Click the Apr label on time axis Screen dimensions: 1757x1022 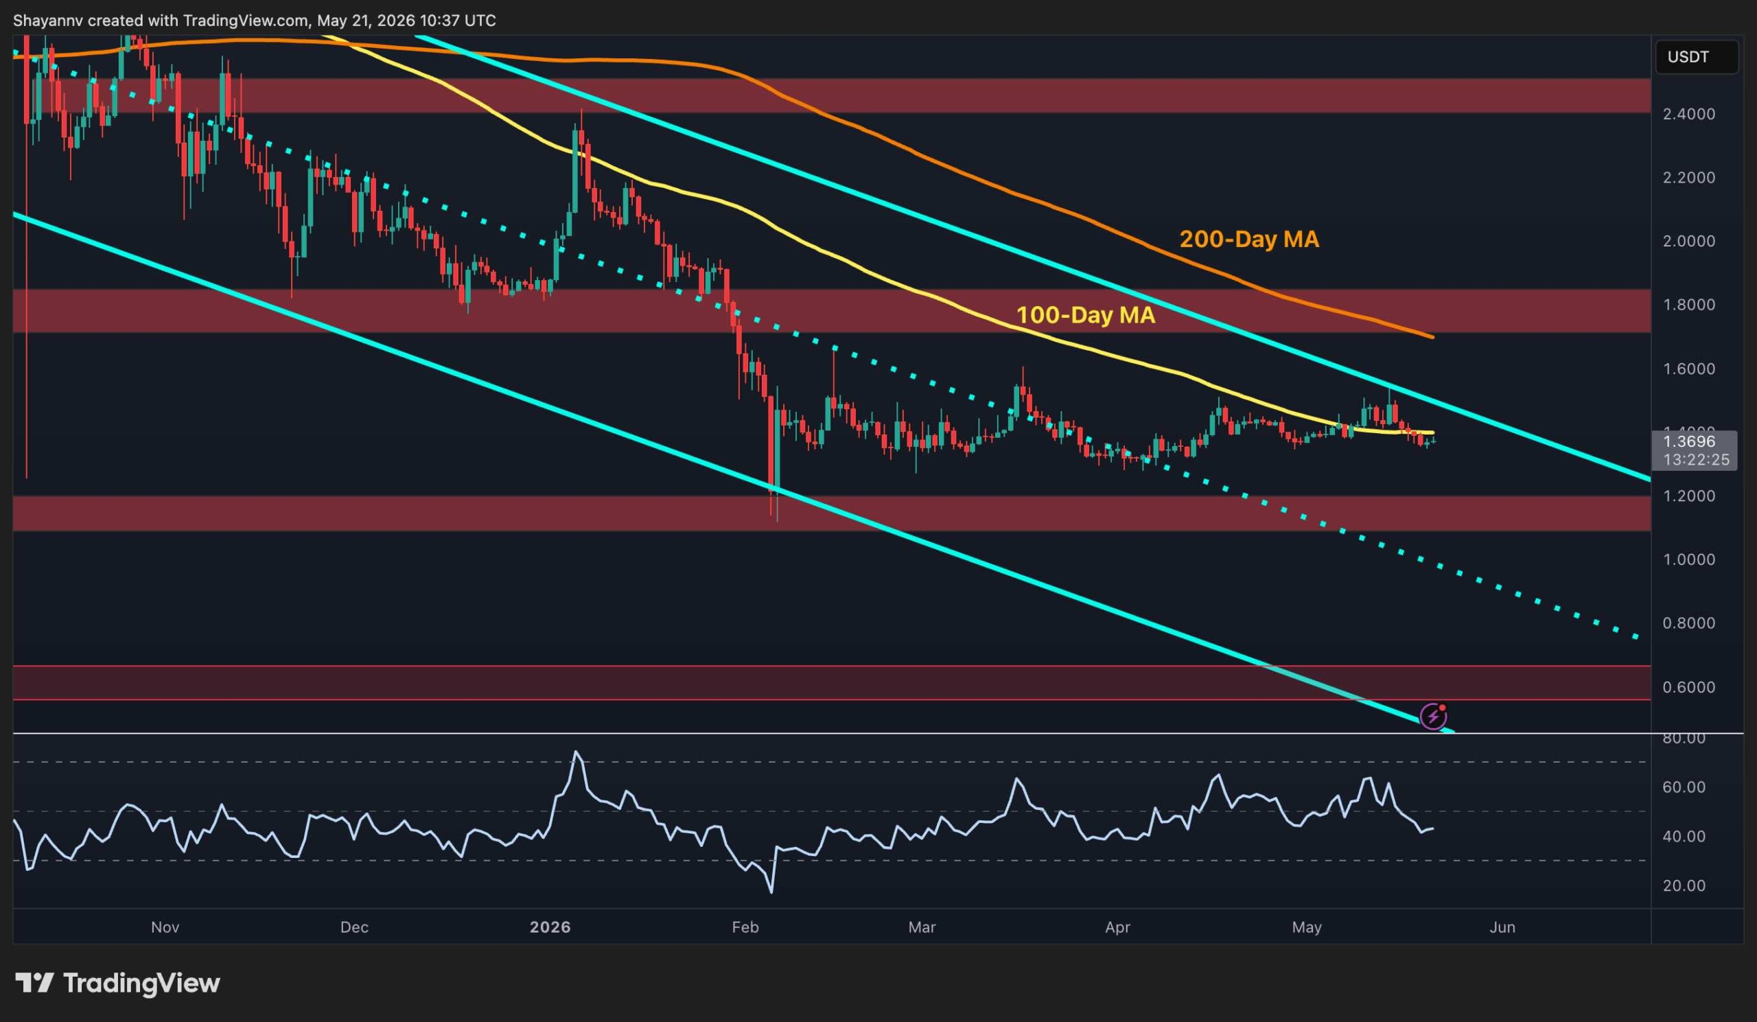[x=1117, y=927]
